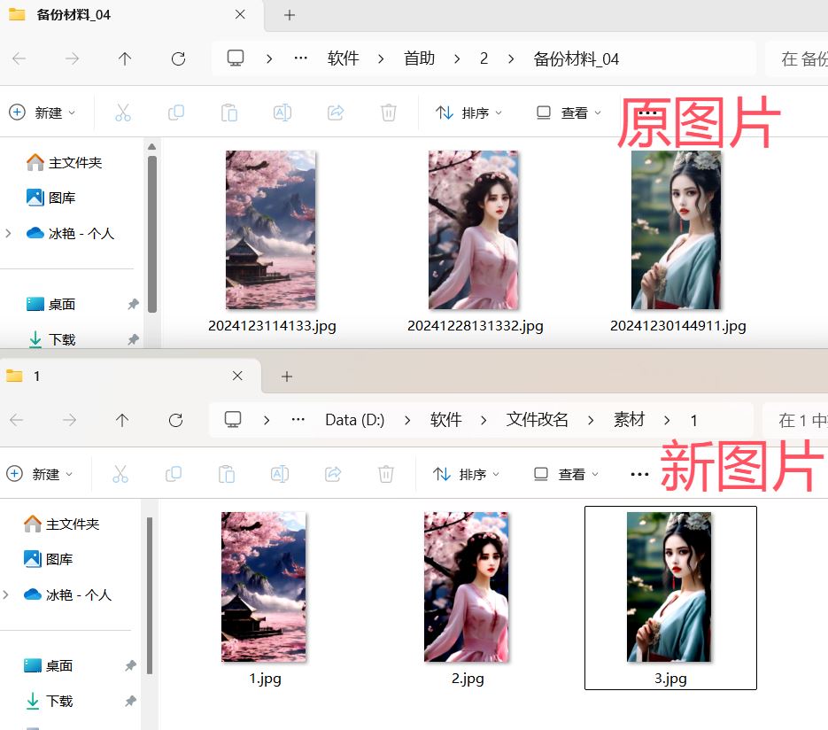Close the 备份材料_04 tab
This screenshot has height=730, width=828.
click(240, 15)
